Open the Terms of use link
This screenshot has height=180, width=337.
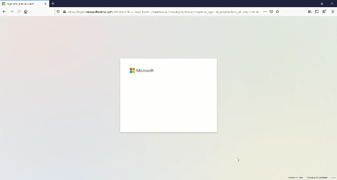pyautogui.click(x=296, y=177)
